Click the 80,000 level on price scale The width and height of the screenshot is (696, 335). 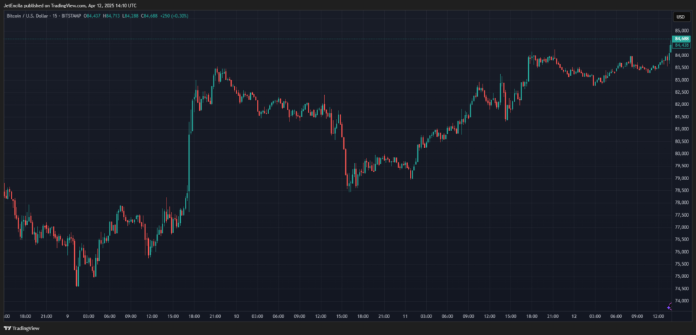click(x=680, y=154)
